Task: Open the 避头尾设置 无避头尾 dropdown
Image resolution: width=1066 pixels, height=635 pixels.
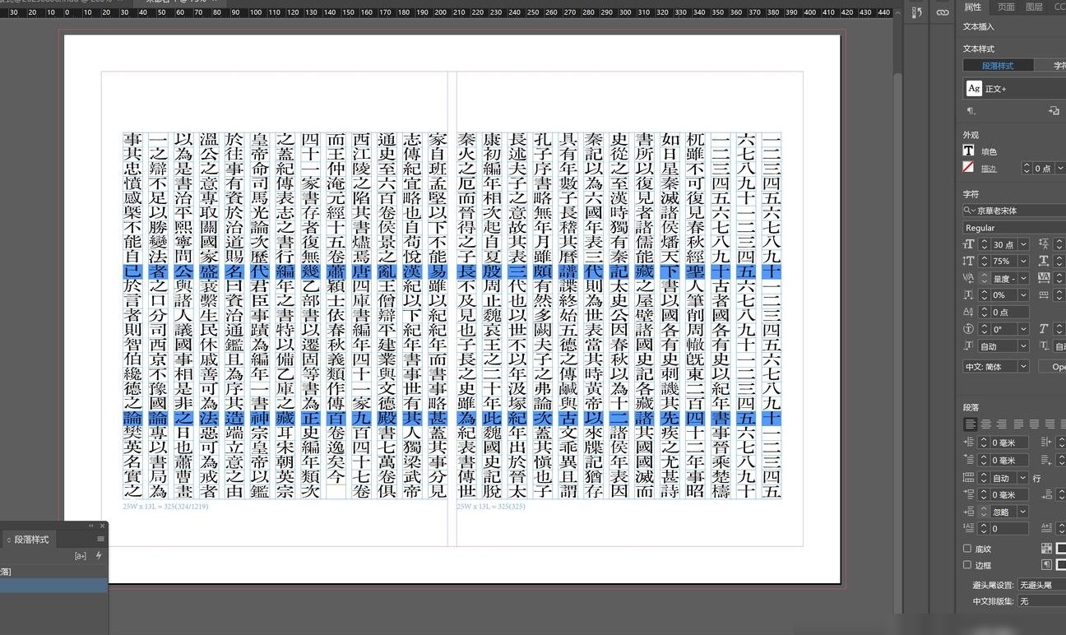Action: [x=1041, y=585]
